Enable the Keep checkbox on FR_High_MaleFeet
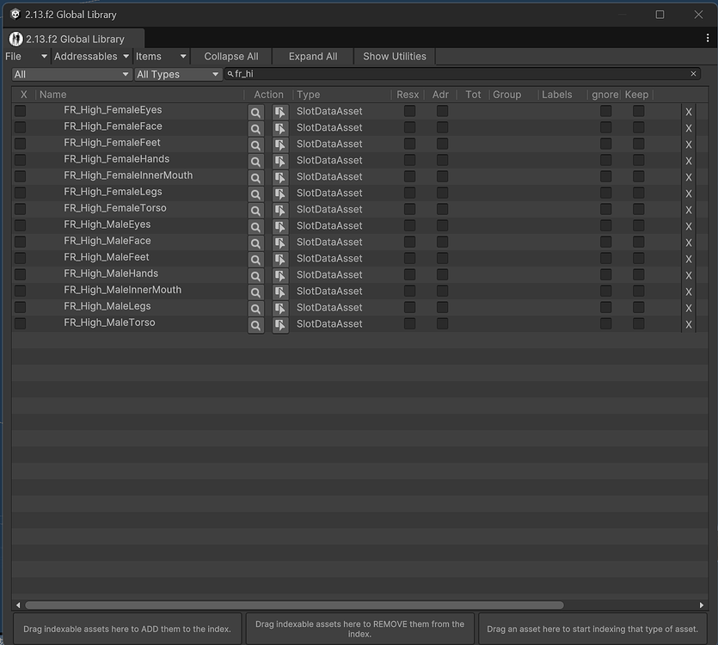The width and height of the screenshot is (718, 645). (x=638, y=257)
